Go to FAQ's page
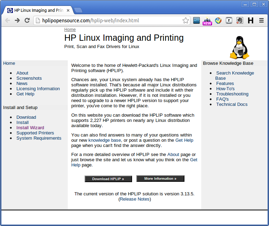The image size is (269, 226). tap(222, 99)
